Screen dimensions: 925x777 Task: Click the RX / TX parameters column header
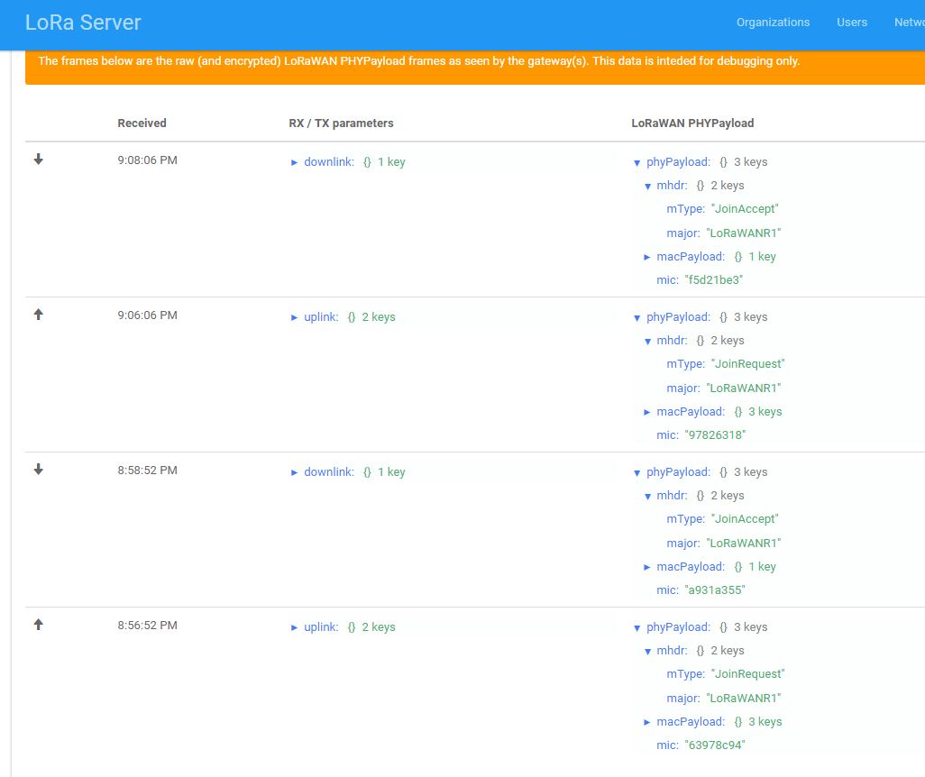pyautogui.click(x=341, y=123)
